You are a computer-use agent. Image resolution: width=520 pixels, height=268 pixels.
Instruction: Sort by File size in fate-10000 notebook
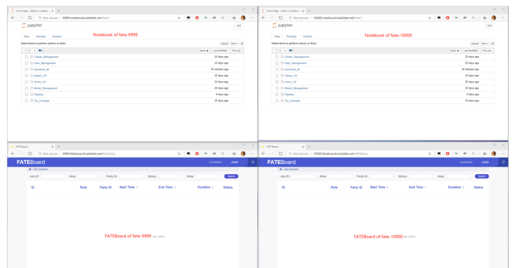point(487,51)
